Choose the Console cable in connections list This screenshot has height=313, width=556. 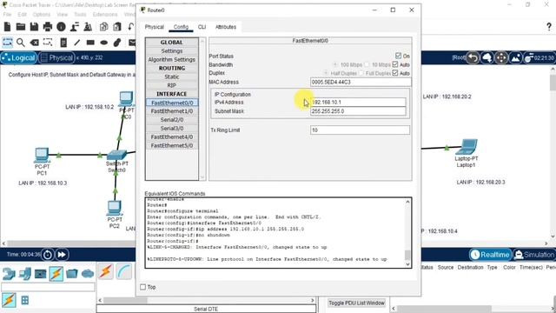[x=124, y=272]
